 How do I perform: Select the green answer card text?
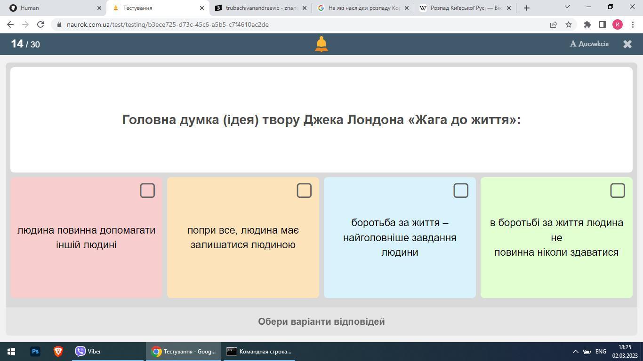pos(556,237)
